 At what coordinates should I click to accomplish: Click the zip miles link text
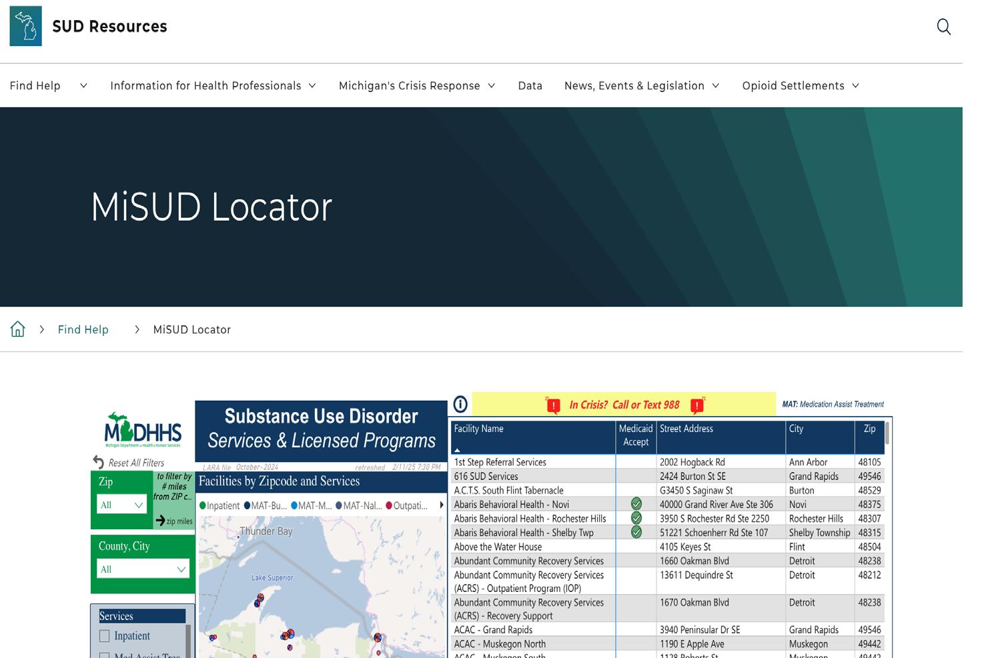point(179,521)
